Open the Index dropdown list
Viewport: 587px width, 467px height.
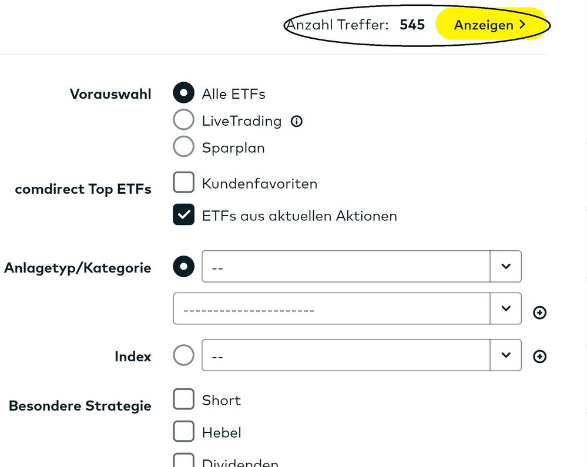(x=361, y=355)
